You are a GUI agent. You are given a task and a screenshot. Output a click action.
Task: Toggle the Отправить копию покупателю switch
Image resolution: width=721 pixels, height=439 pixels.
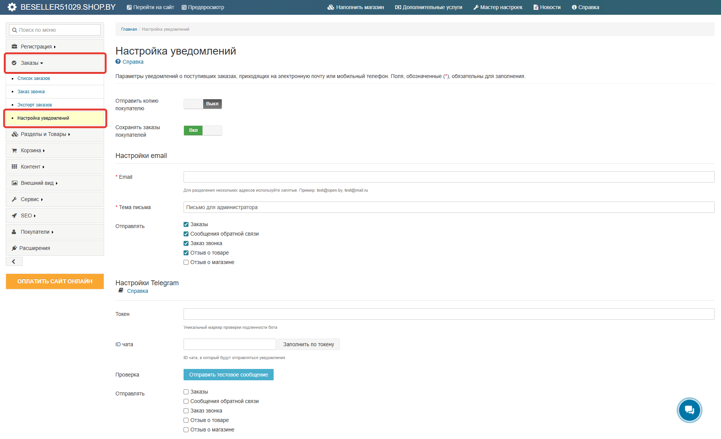[x=202, y=104]
